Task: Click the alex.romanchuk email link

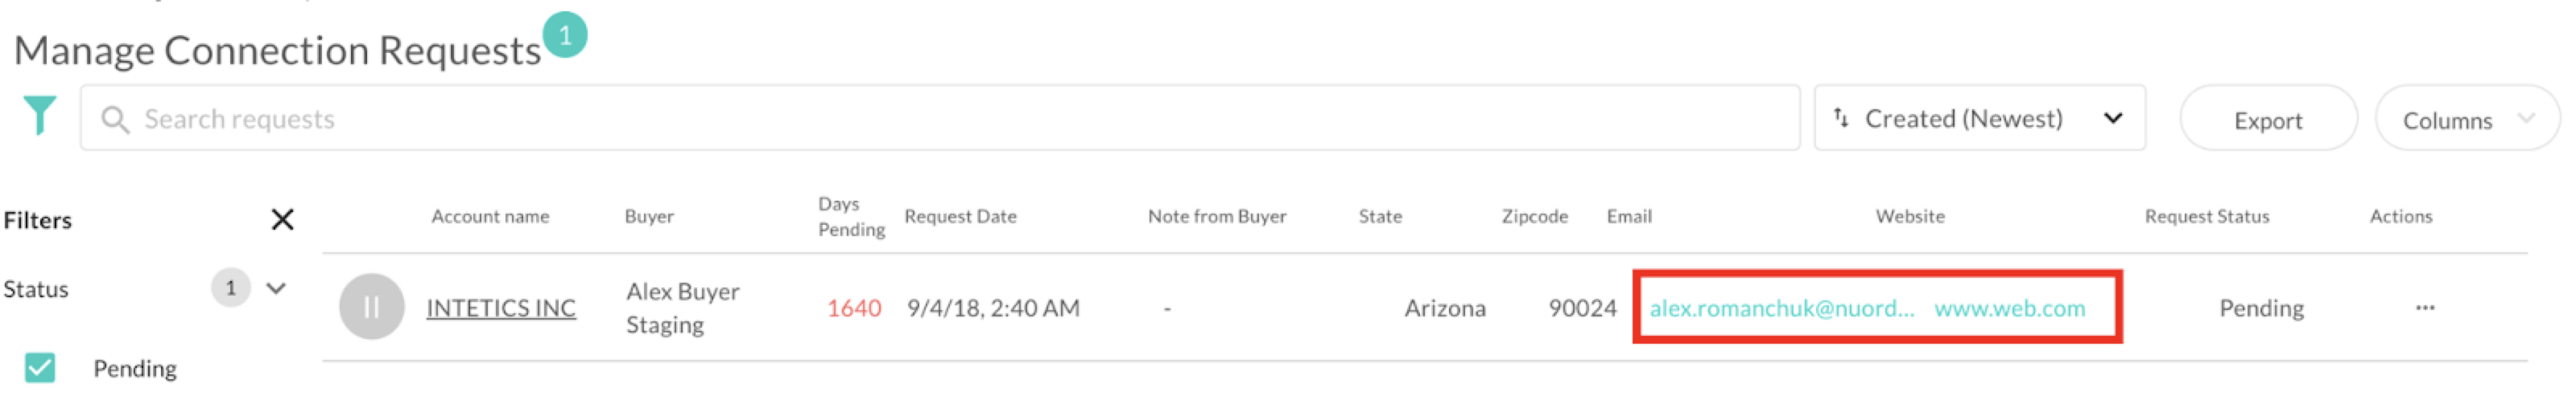Action: tap(1781, 308)
